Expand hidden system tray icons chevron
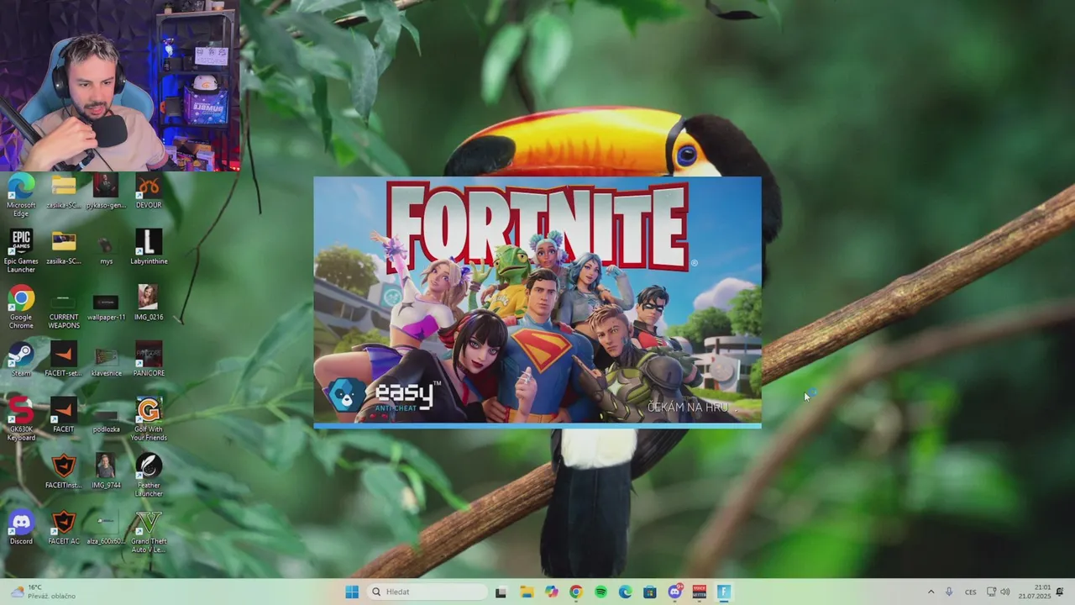 coord(931,592)
